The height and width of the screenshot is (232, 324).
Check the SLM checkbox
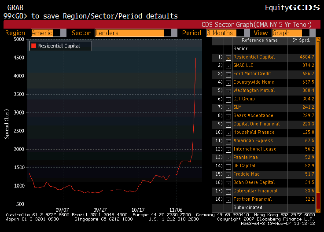228,108
